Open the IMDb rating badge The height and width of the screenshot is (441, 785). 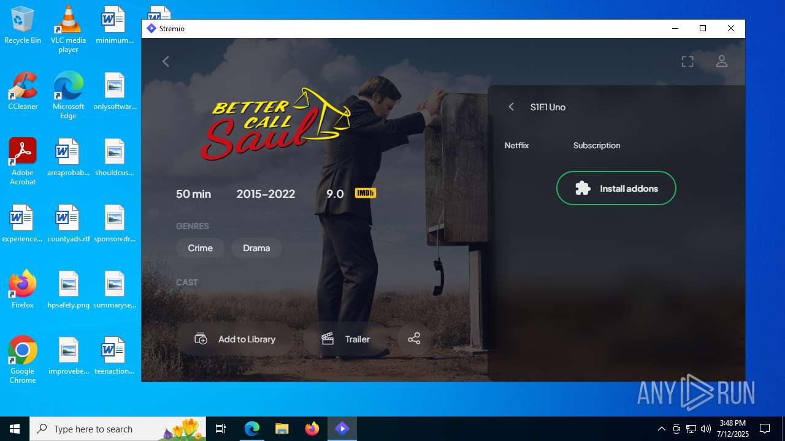tap(366, 194)
